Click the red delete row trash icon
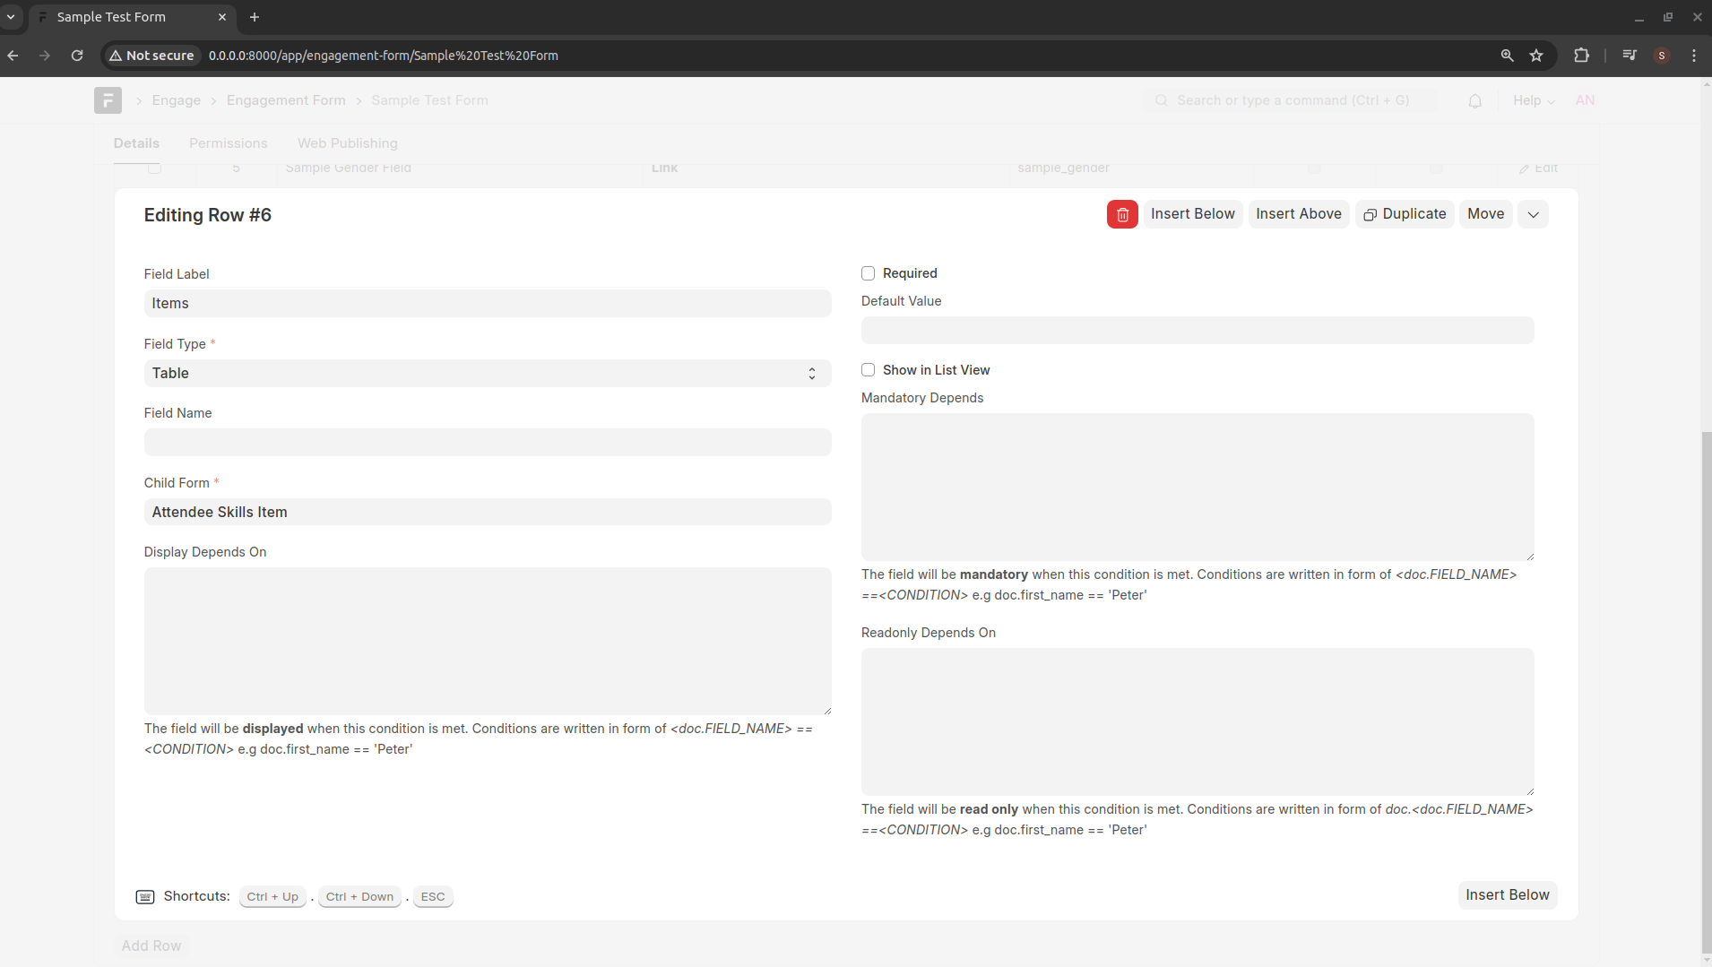 [x=1122, y=214]
